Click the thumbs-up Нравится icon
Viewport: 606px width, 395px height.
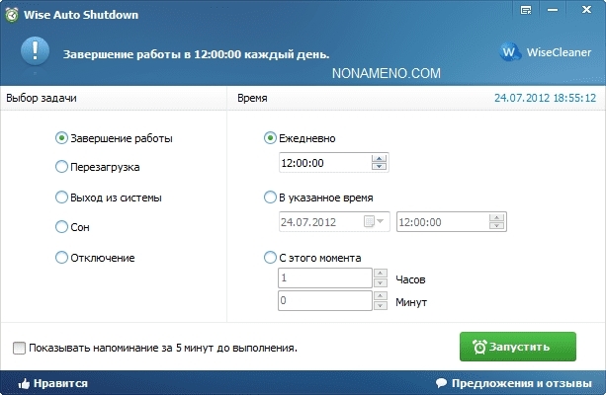(24, 383)
